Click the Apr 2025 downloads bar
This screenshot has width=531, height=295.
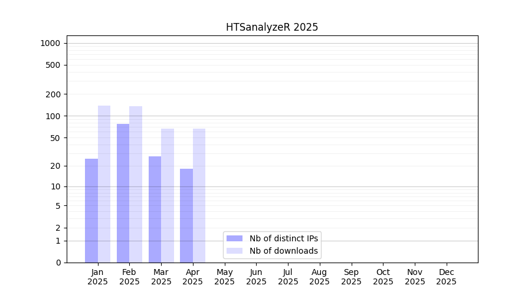[x=199, y=195]
